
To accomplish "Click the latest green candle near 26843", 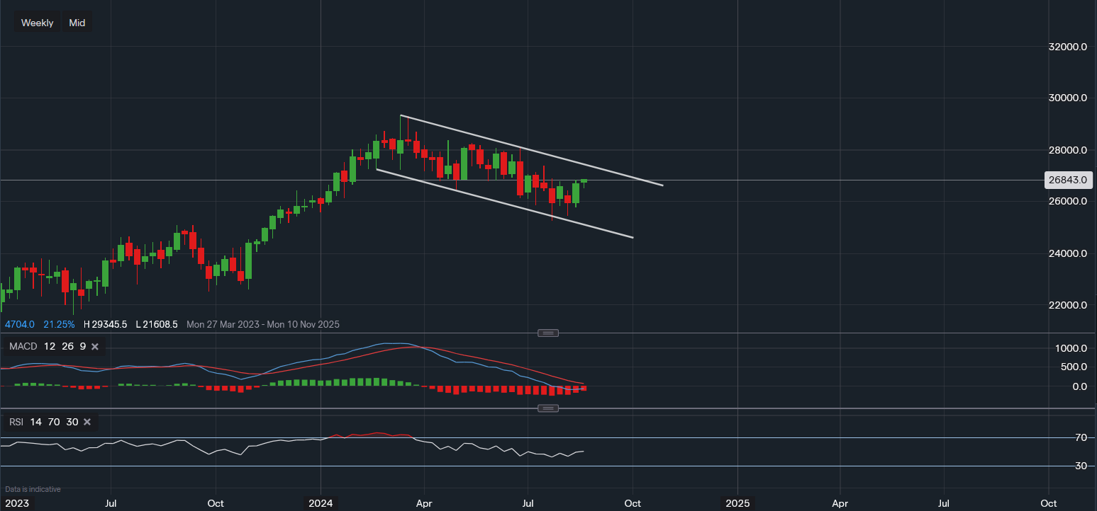I will pyautogui.click(x=584, y=181).
